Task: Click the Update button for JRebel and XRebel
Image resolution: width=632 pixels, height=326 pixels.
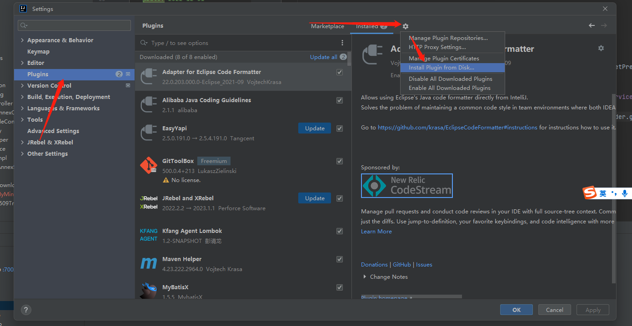Action: point(315,198)
